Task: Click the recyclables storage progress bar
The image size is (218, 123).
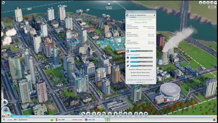Action: [142, 51]
